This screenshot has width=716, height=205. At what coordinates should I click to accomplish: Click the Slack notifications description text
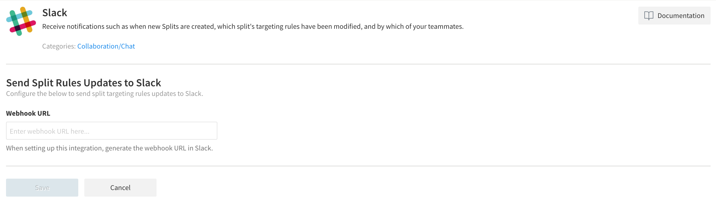(x=253, y=26)
